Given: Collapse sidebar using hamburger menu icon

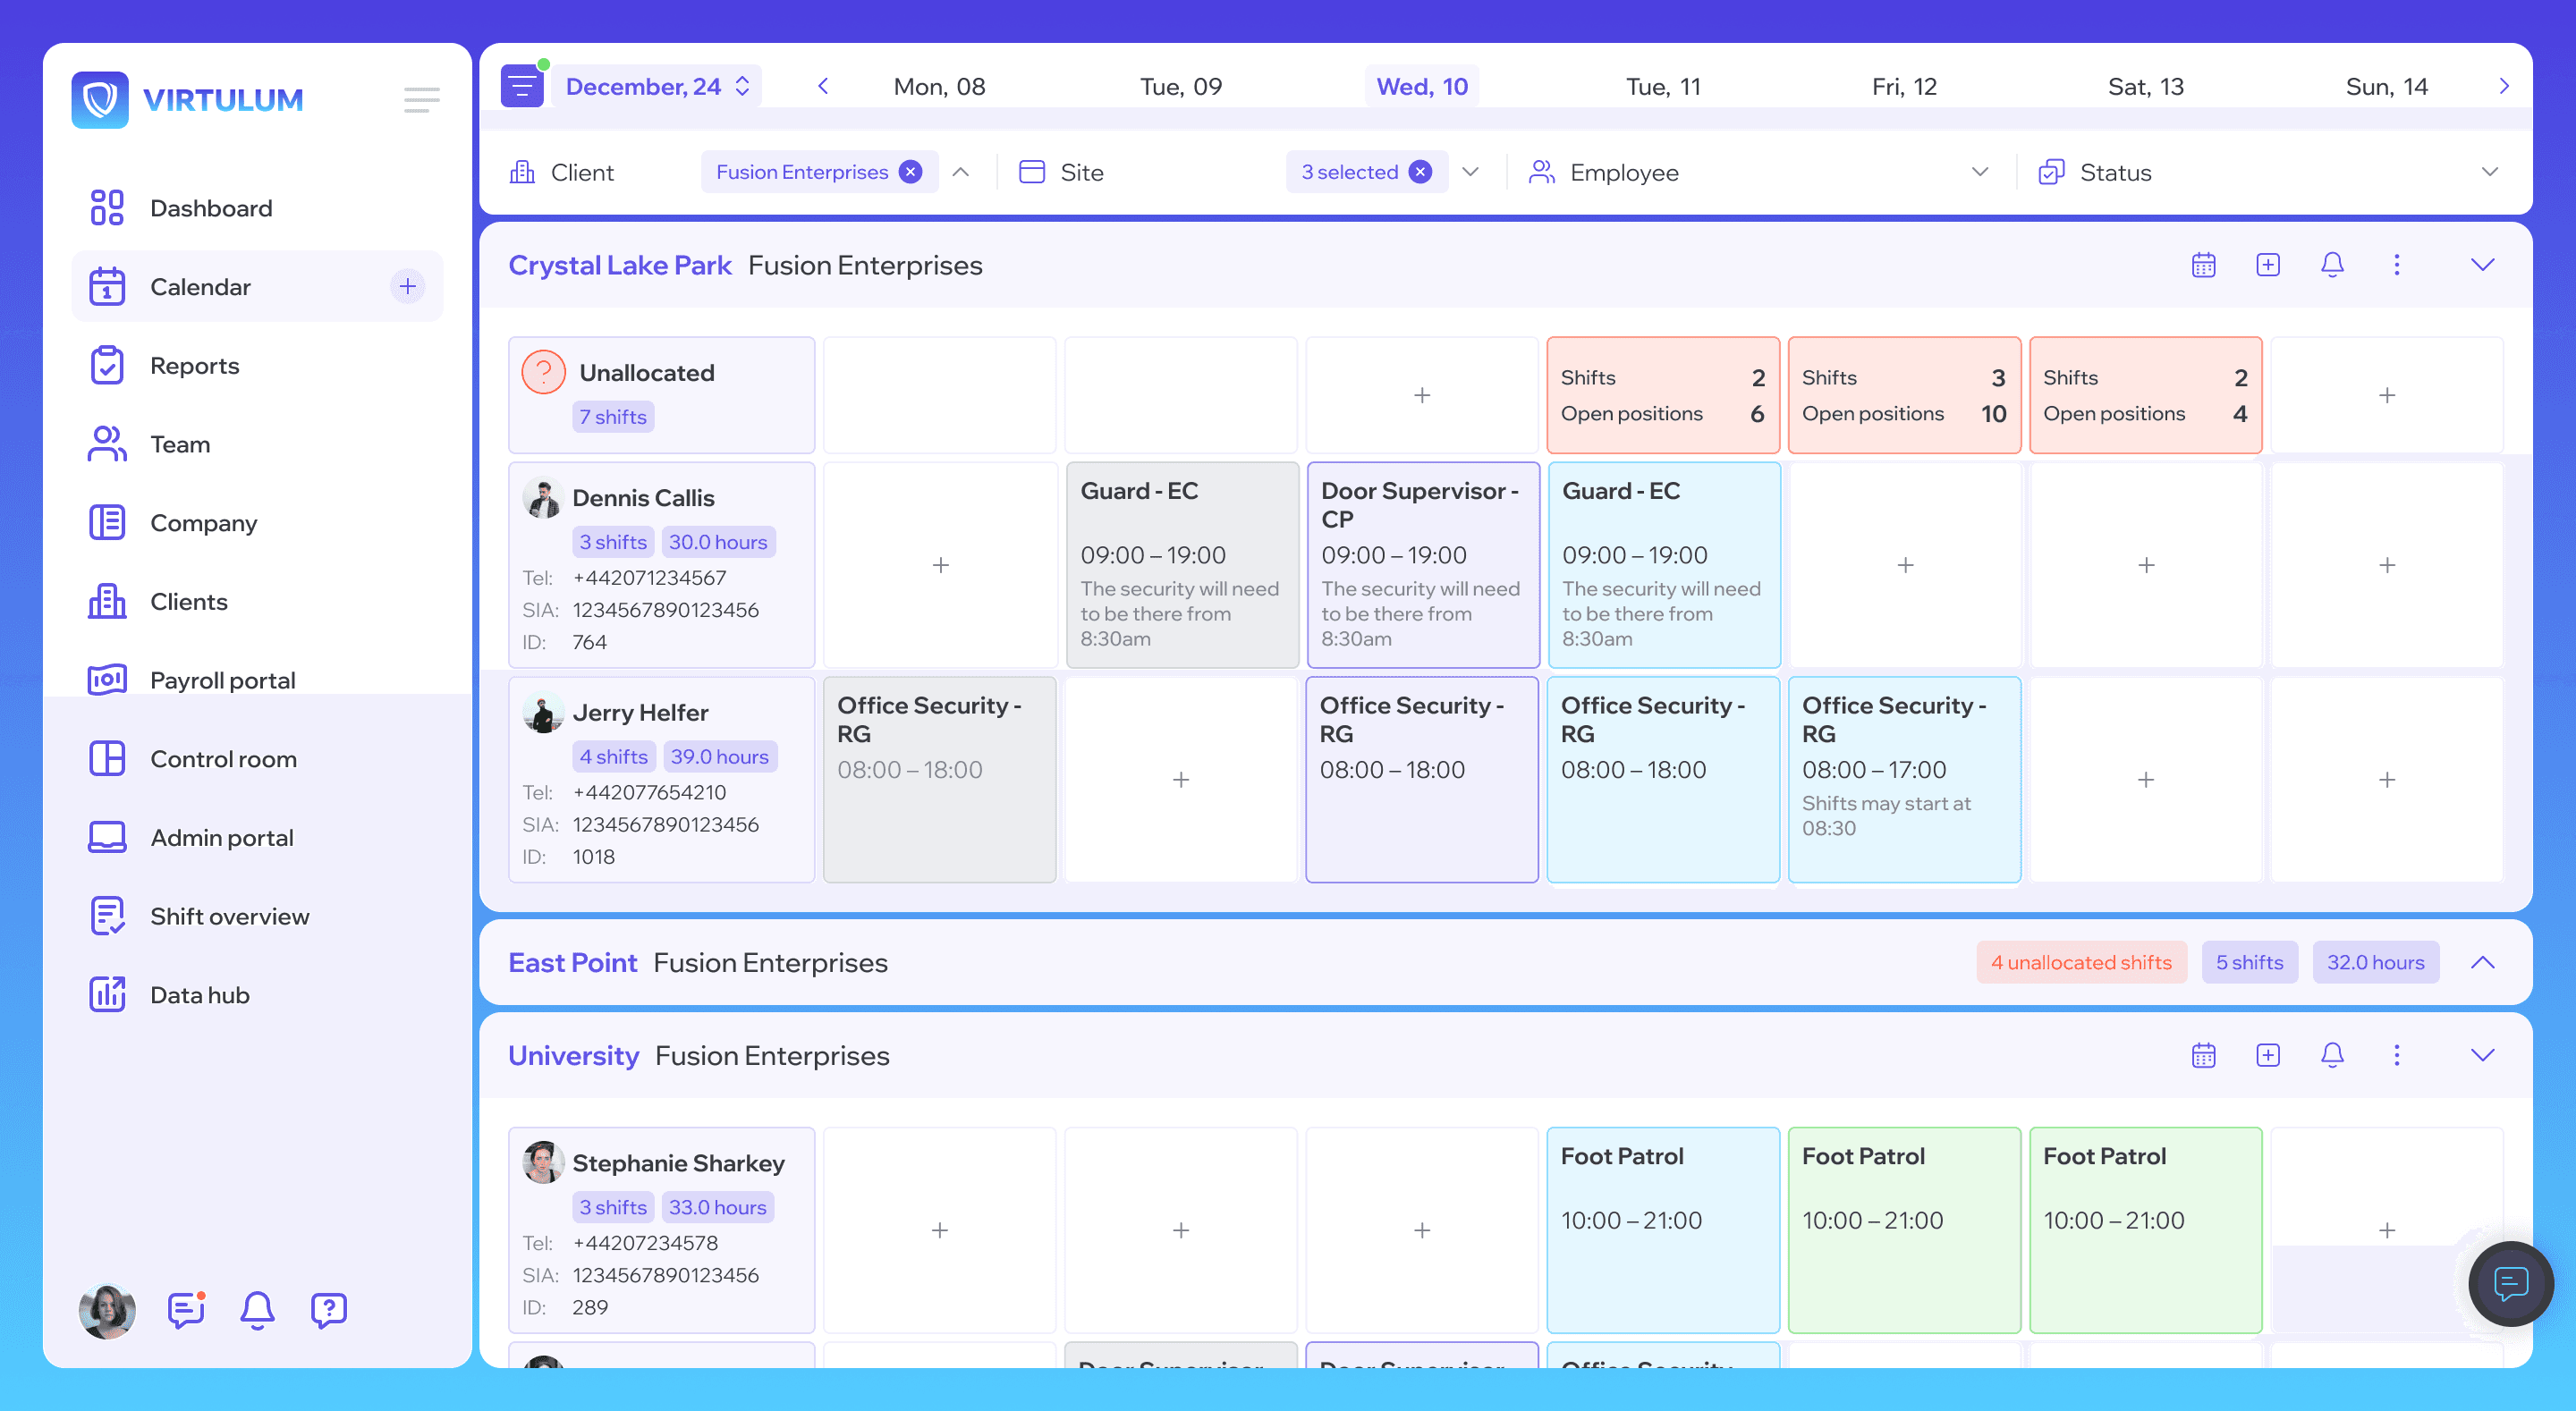Looking at the screenshot, I should [421, 100].
